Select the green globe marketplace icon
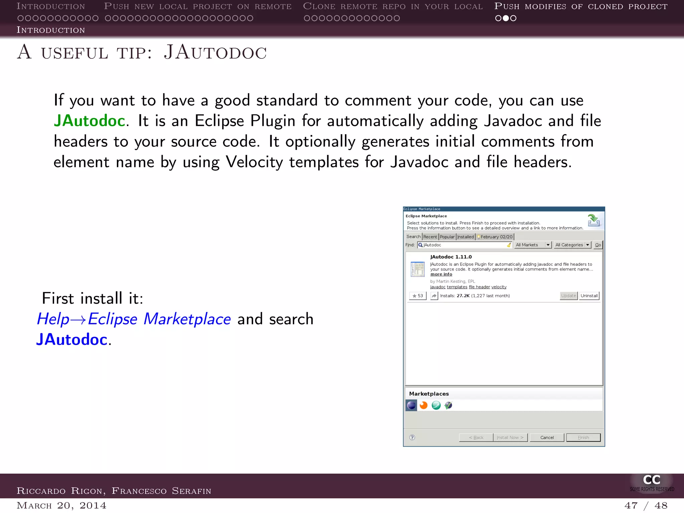 436,405
